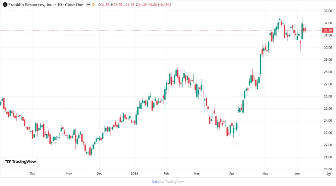
Task: Click the 22.00 price axis label
Action: 328,145
